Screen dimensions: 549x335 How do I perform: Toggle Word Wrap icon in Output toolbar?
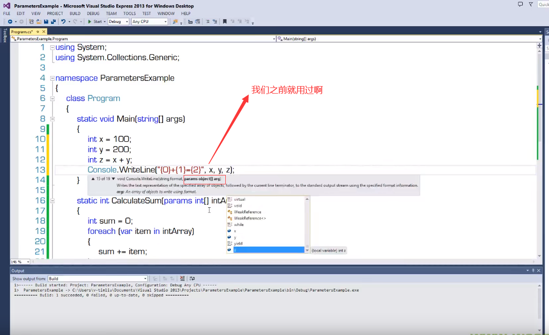192,279
